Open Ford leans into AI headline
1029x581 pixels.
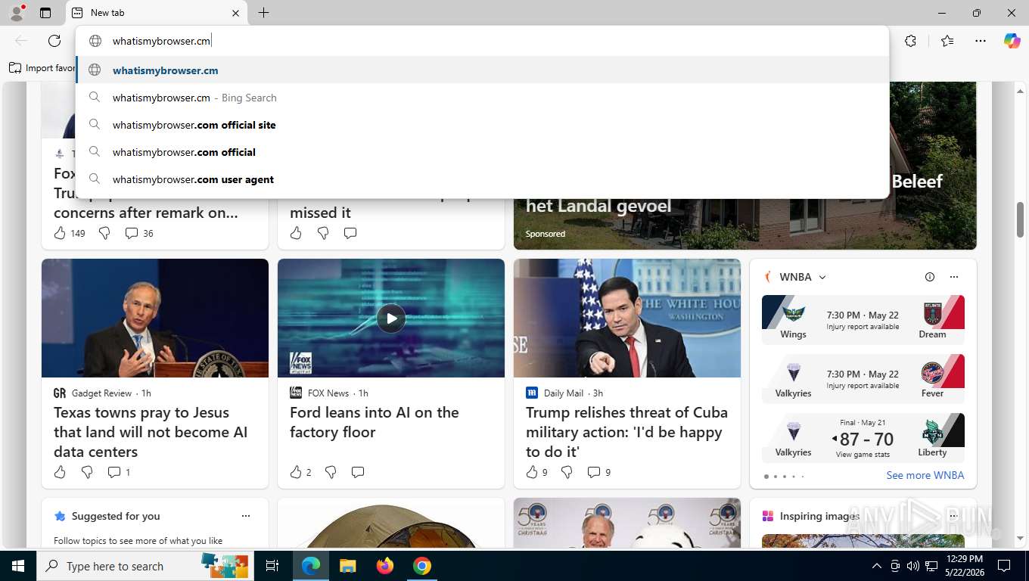click(375, 422)
